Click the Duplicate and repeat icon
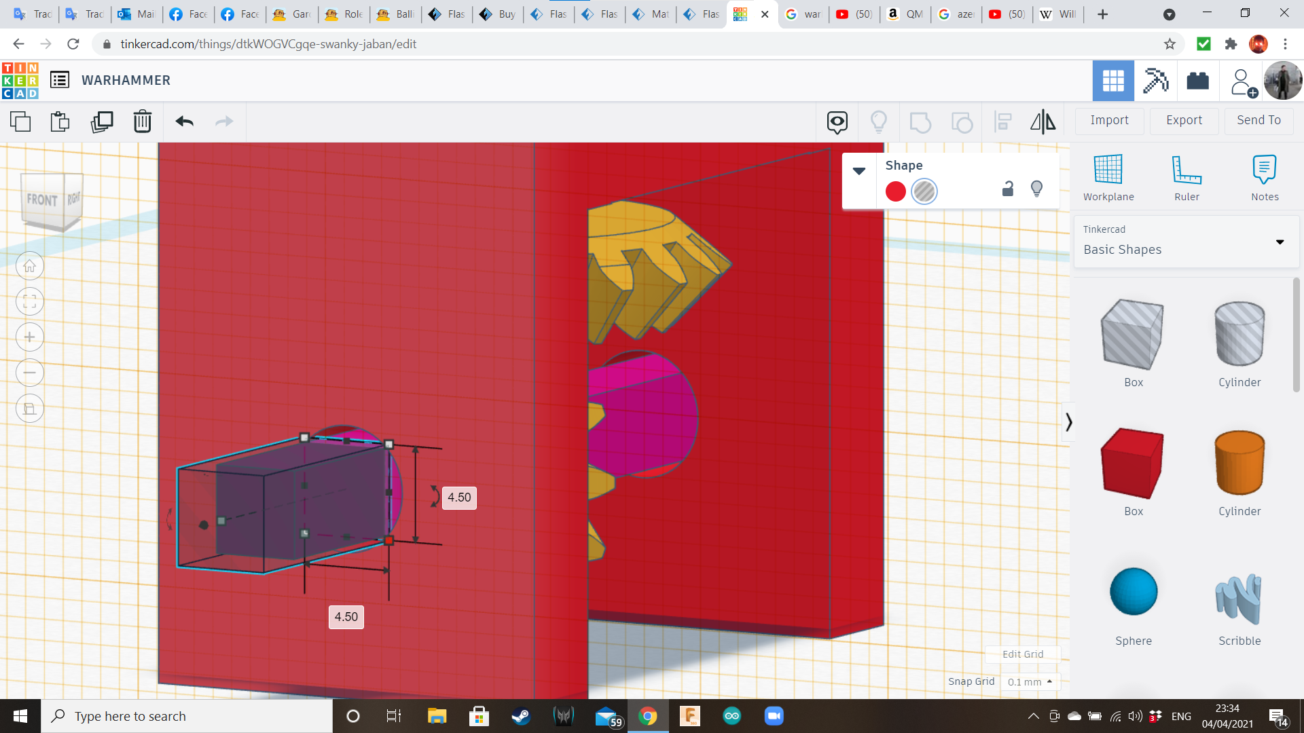The width and height of the screenshot is (1304, 733). tap(102, 121)
